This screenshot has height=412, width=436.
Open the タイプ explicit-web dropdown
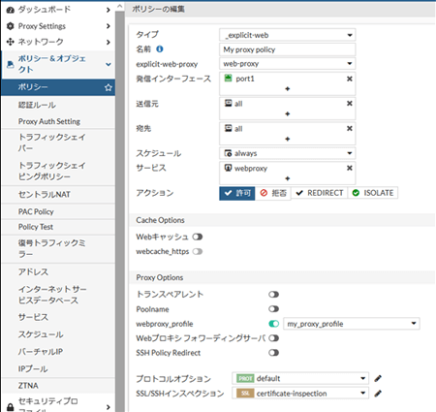point(288,35)
